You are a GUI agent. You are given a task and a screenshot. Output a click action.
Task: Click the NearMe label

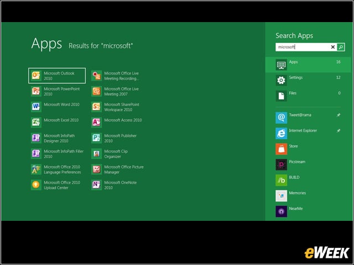(x=296, y=209)
